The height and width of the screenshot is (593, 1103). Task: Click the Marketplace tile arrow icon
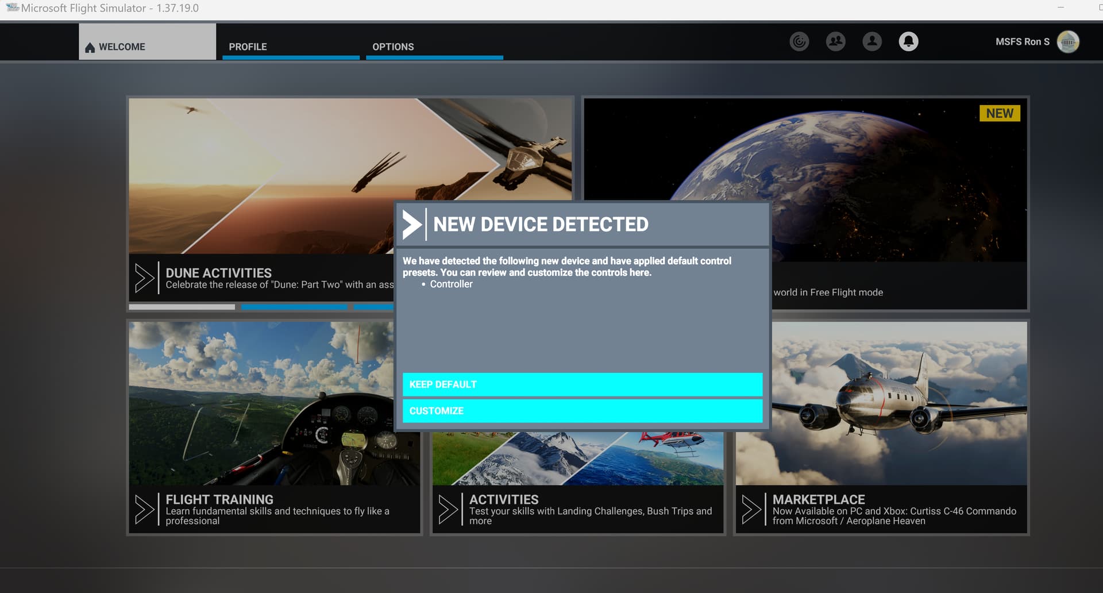pos(751,509)
